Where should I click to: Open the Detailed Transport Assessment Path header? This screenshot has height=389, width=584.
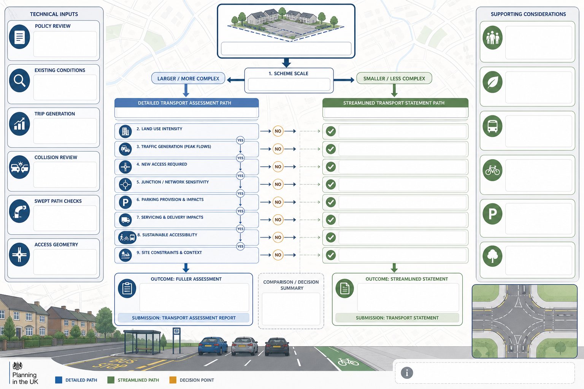click(x=186, y=103)
